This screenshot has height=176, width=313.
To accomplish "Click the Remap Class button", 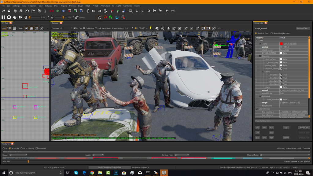I will point(303,28).
